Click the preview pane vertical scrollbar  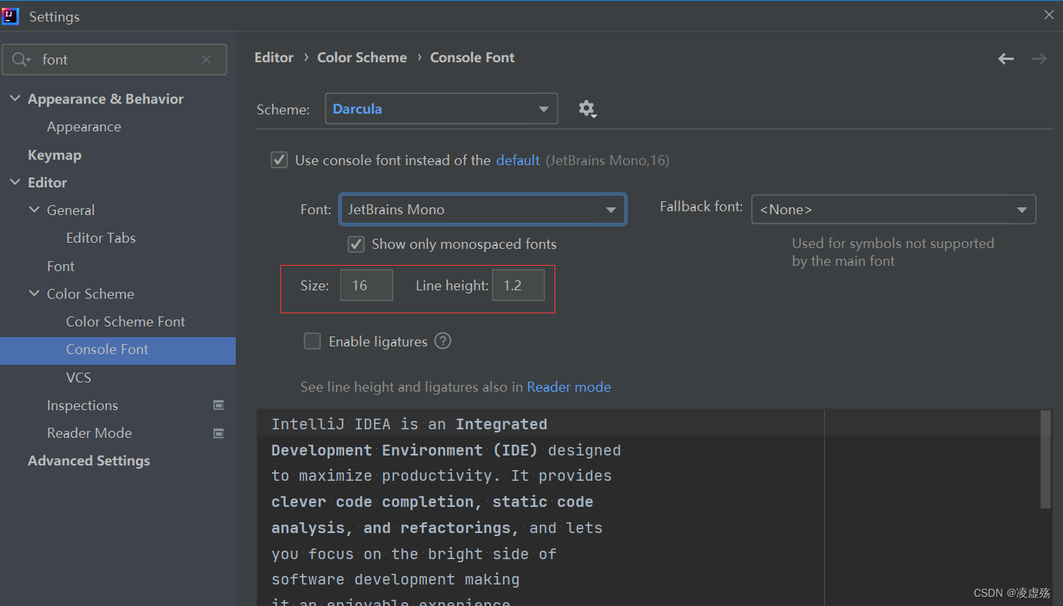(x=1045, y=459)
